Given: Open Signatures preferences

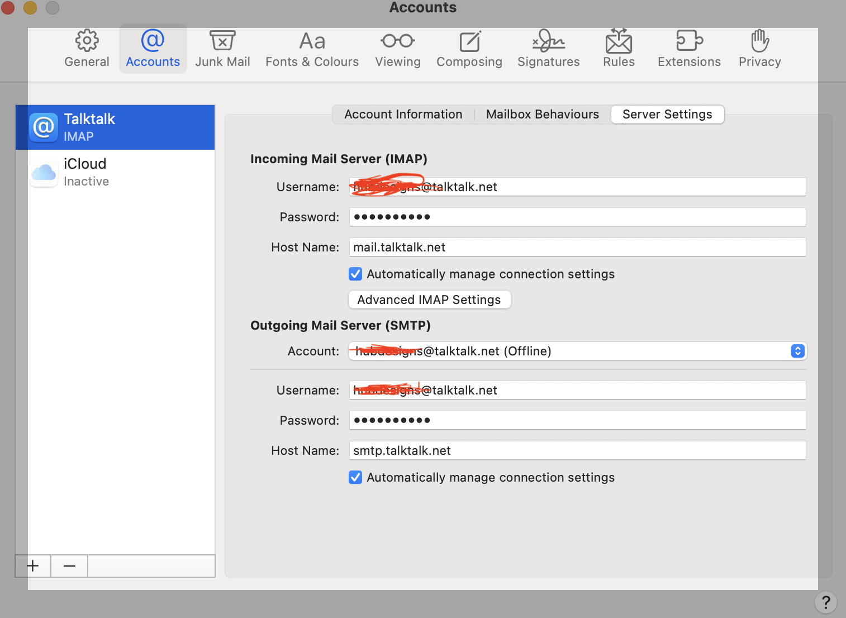Looking at the screenshot, I should click(x=548, y=49).
